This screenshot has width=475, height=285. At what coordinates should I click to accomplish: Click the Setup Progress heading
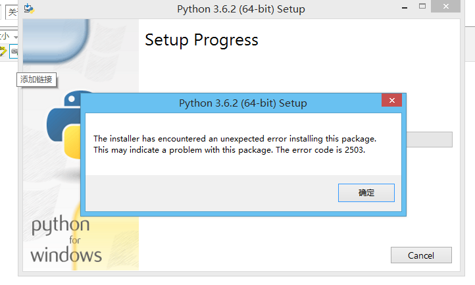201,39
